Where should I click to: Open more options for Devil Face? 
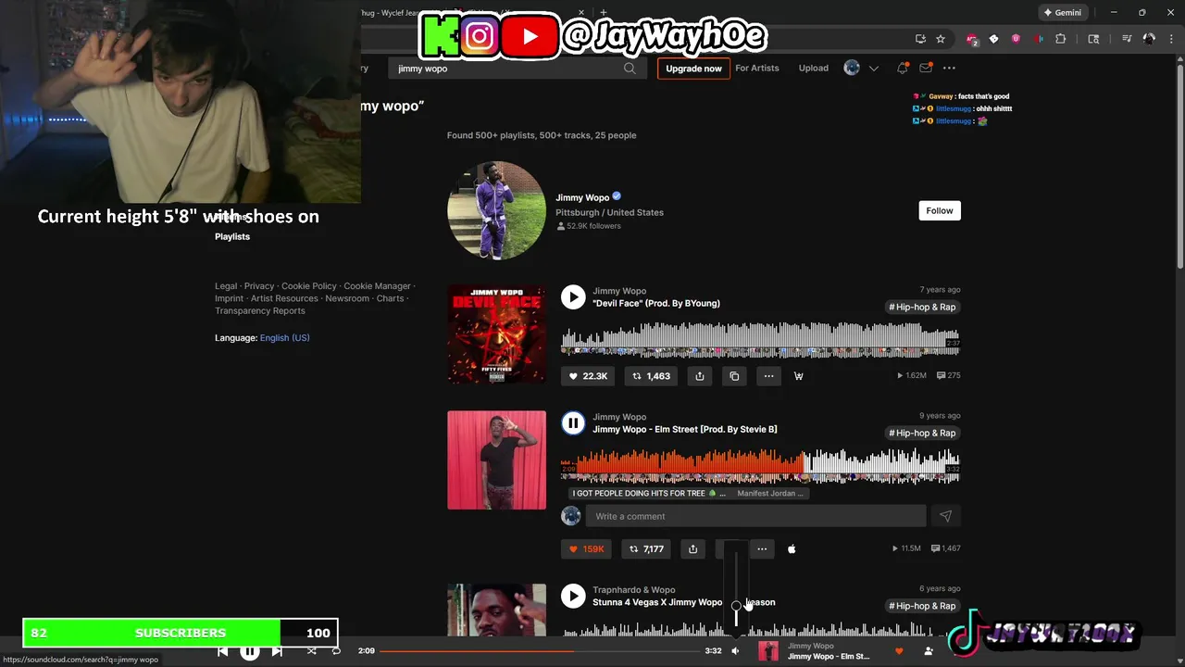(768, 376)
